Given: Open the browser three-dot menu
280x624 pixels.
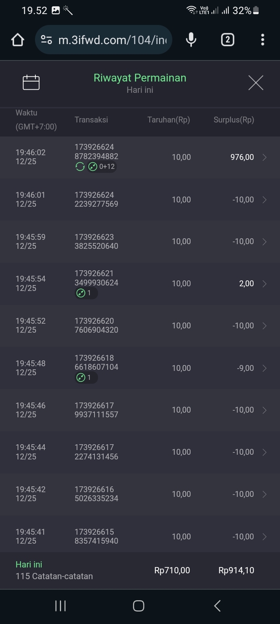Looking at the screenshot, I should coord(262,40).
